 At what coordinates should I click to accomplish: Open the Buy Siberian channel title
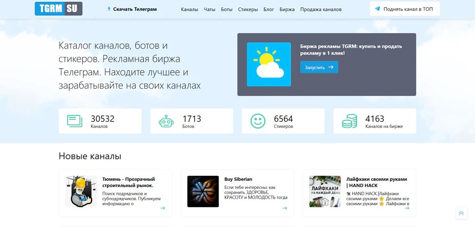coord(238,179)
